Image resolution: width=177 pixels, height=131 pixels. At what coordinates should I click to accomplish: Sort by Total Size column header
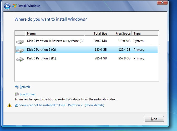(x=96, y=34)
